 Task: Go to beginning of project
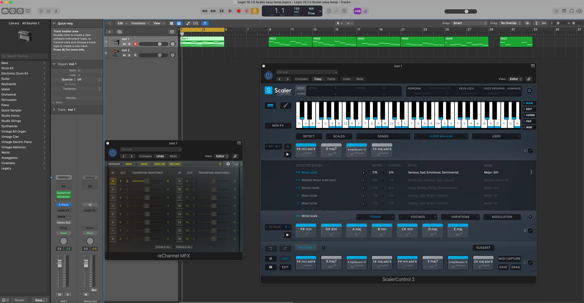coord(222,11)
